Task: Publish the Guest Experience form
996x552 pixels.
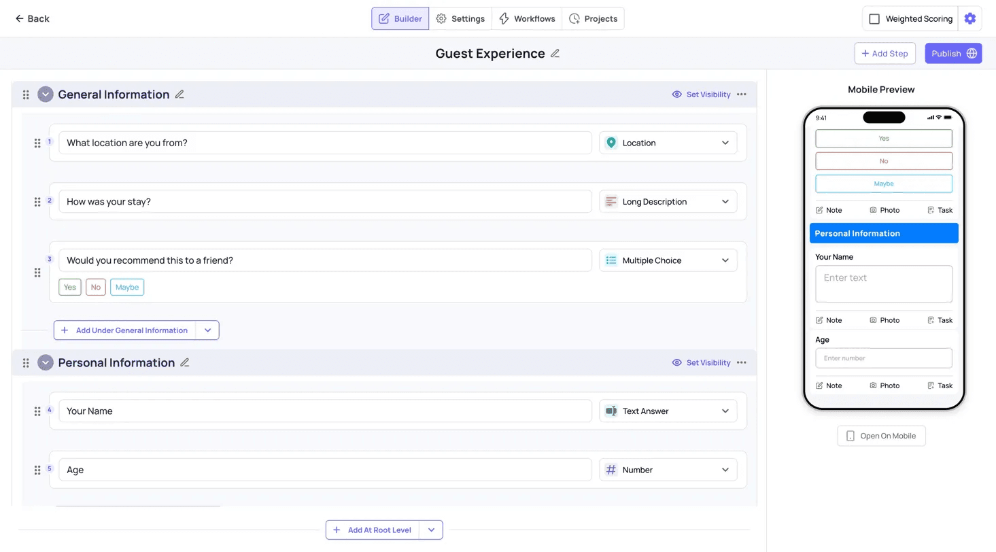Action: (x=953, y=53)
